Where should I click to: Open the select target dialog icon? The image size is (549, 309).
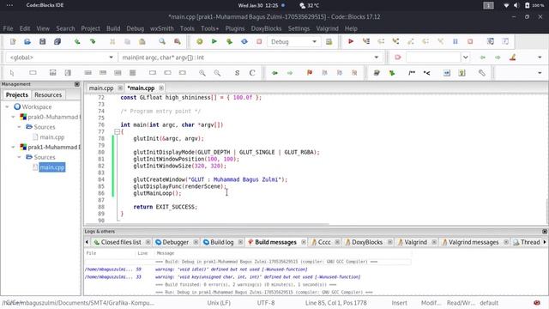tap(329, 42)
